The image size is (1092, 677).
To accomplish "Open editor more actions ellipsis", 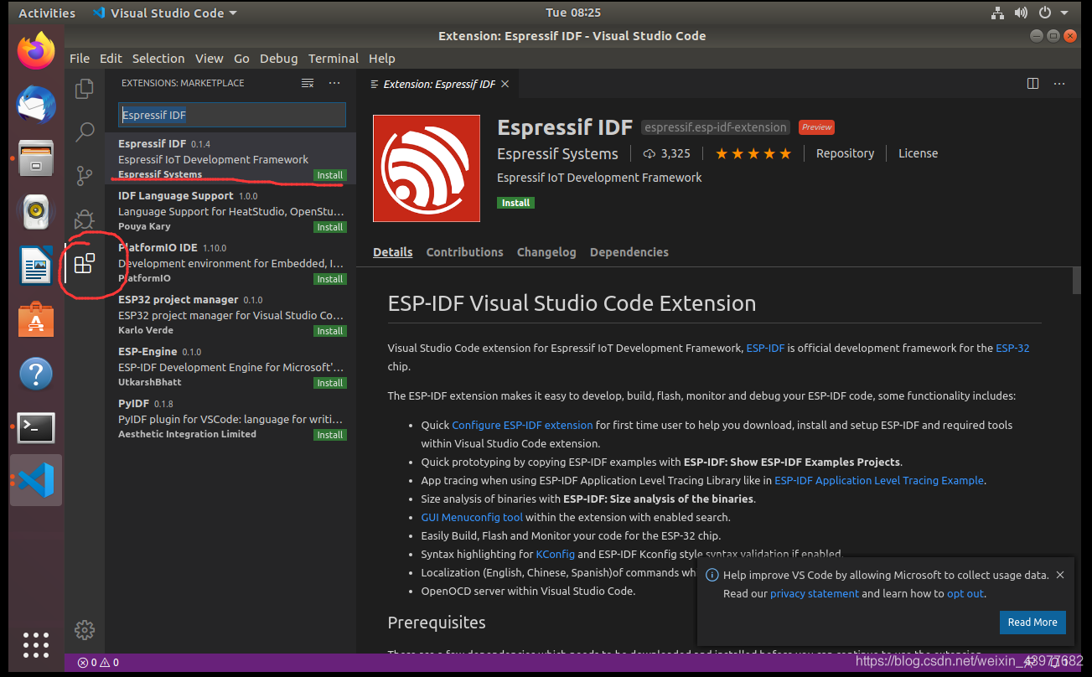I will click(x=1059, y=84).
